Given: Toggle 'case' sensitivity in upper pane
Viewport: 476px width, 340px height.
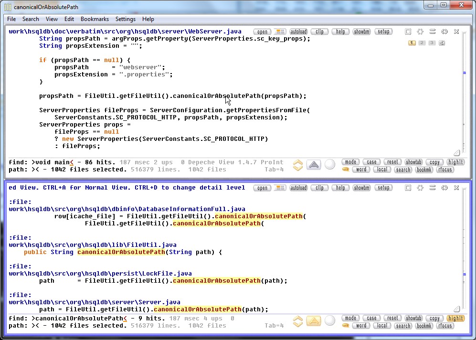Looking at the screenshot, I should click(x=371, y=162).
